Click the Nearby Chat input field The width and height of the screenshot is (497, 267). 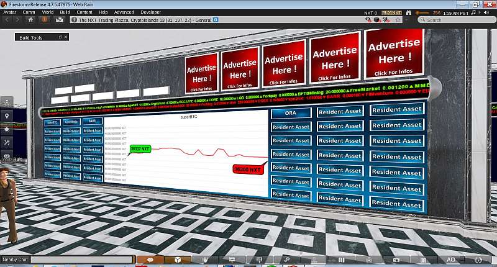[x=81, y=260]
